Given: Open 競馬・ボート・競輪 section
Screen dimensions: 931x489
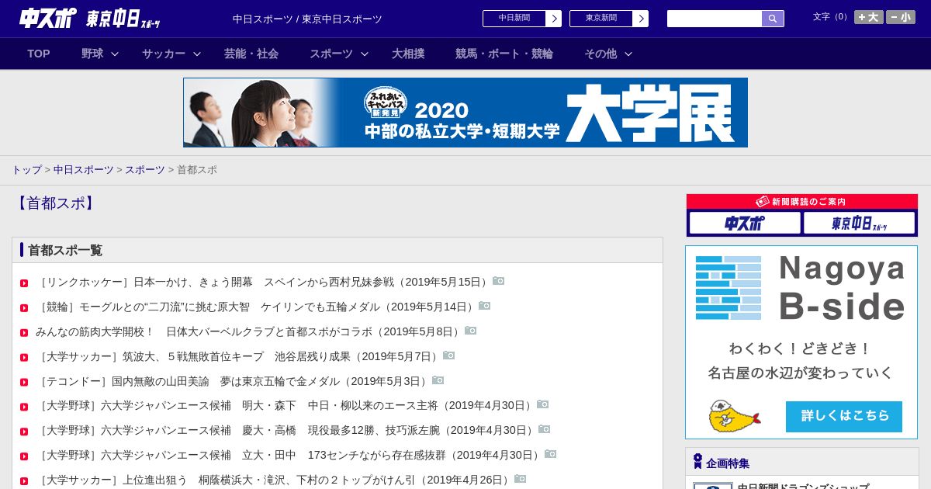Looking at the screenshot, I should tap(504, 54).
